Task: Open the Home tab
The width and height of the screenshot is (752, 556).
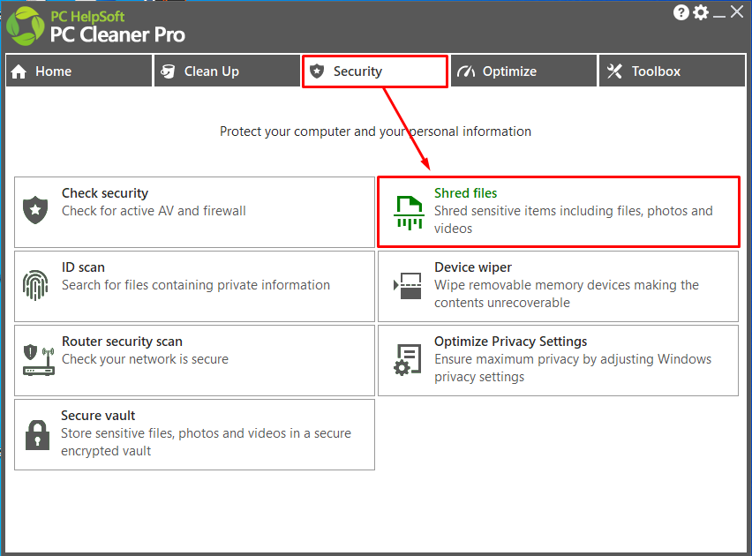Action: [x=79, y=71]
